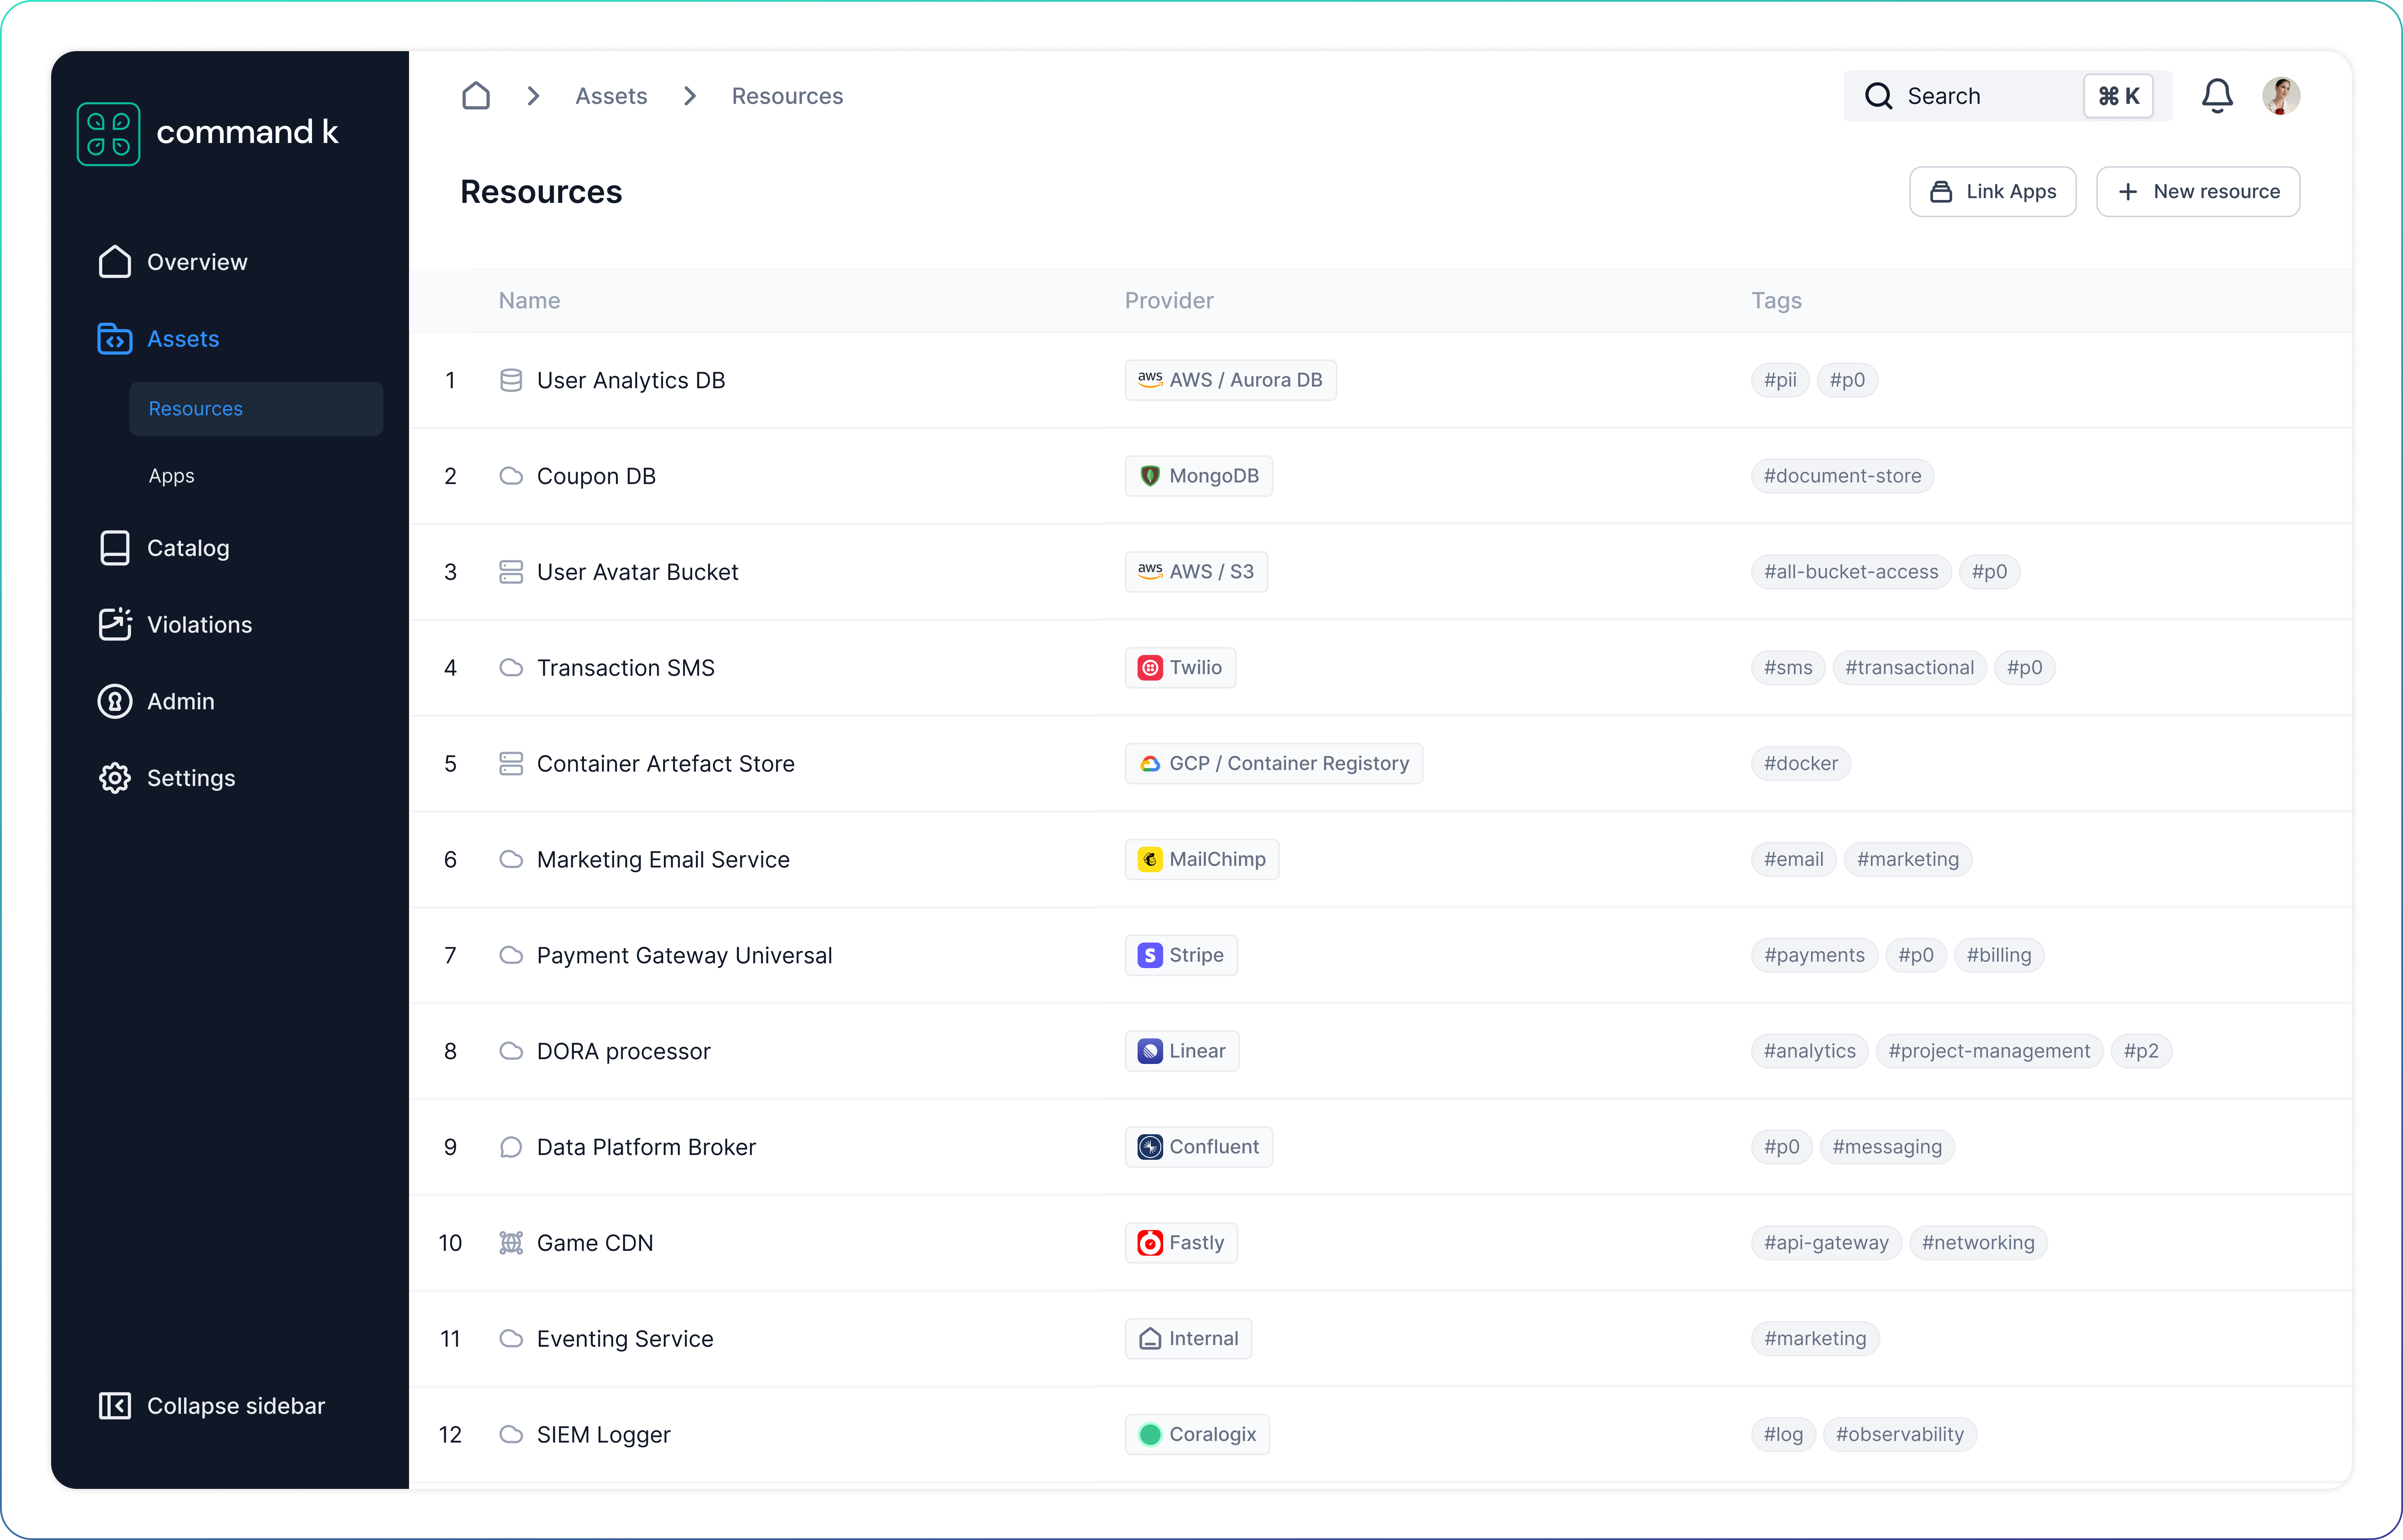Click the storage icon beside User Avatar Bucket
Image resolution: width=2403 pixels, height=1540 pixels.
[x=511, y=572]
